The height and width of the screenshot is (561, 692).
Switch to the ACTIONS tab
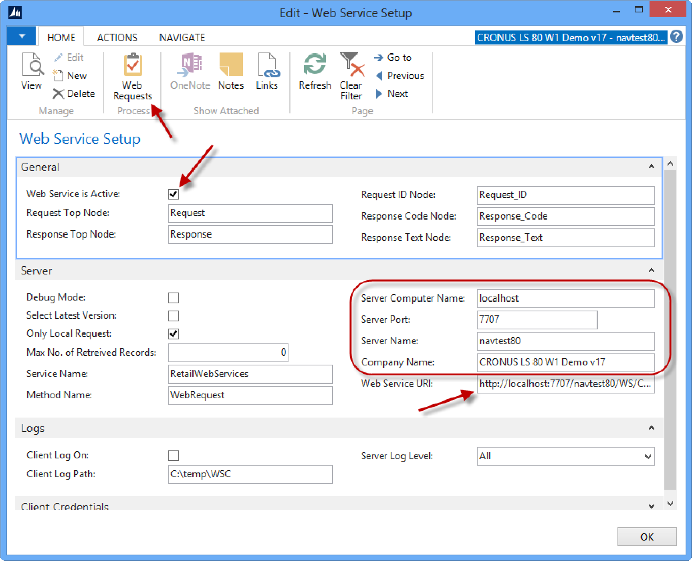pos(117,38)
